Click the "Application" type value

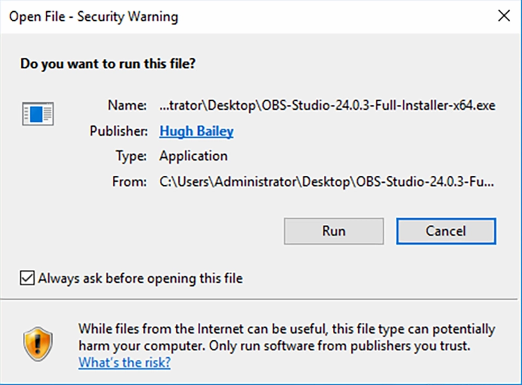[x=193, y=156]
